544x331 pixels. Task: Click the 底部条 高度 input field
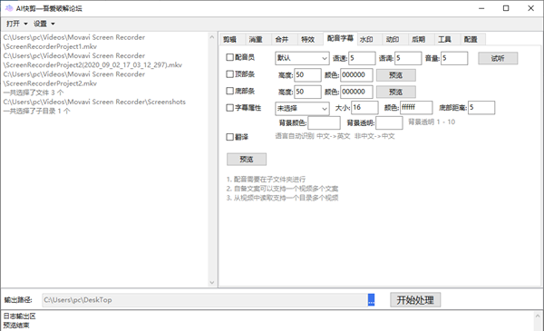click(x=307, y=92)
